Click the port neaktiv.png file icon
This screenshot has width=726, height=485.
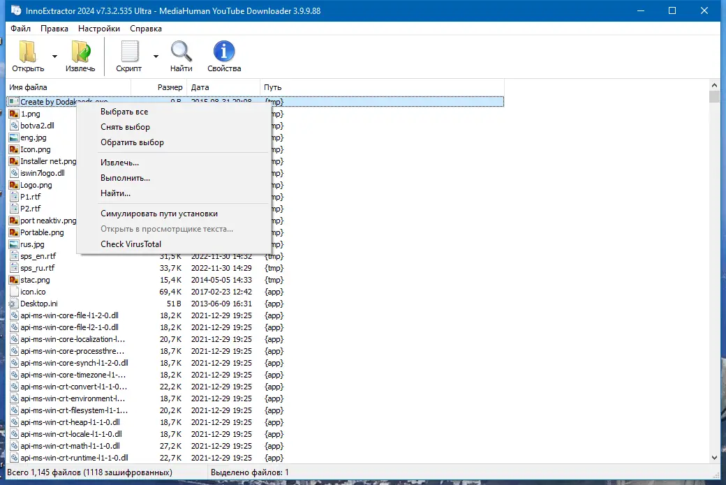[14, 221]
